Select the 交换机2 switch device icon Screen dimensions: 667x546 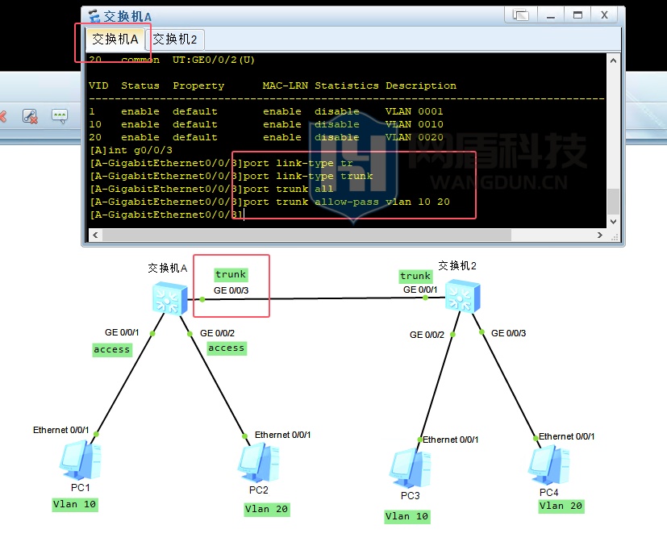[x=462, y=296]
